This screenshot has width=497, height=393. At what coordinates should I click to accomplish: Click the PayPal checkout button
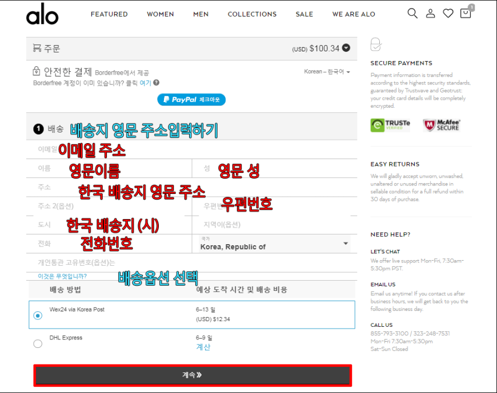pos(191,100)
